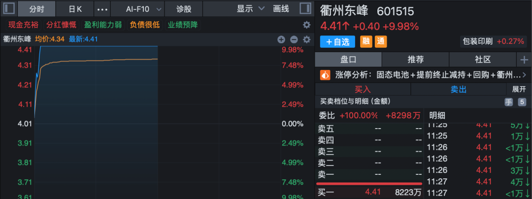Click the red 买入 buy button
532x199 pixels.
363,89
